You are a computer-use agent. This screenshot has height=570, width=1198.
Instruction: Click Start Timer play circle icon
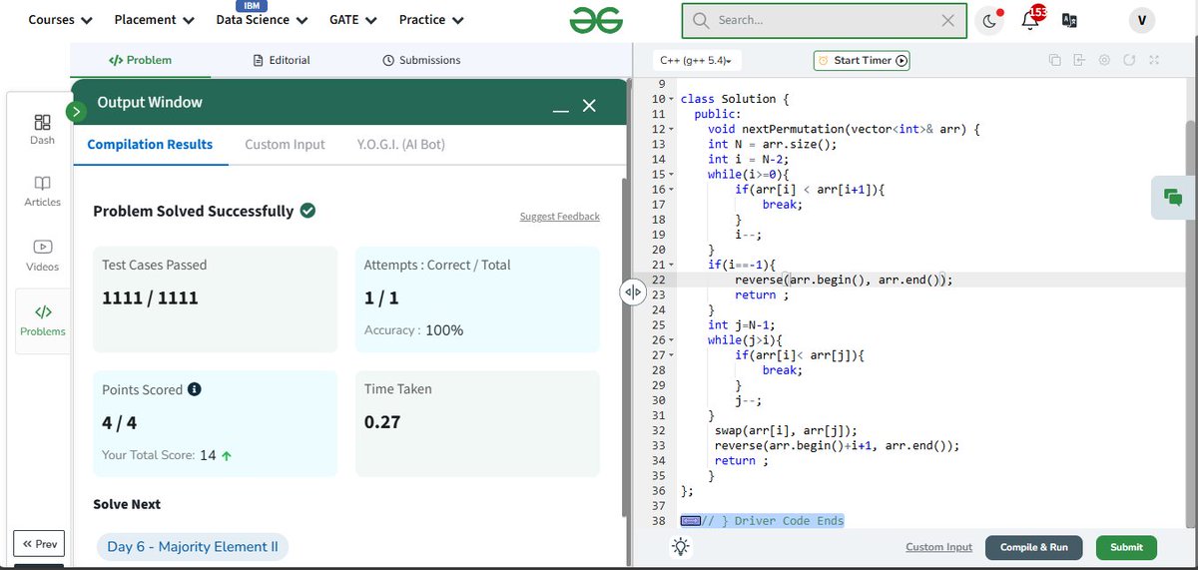pyautogui.click(x=901, y=61)
